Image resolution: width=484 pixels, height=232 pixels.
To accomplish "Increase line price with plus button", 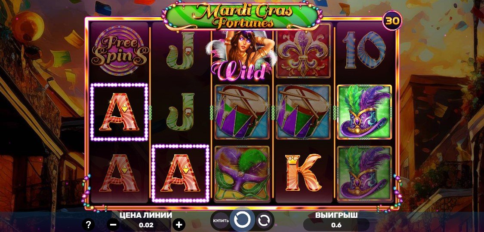I will pyautogui.click(x=179, y=225).
